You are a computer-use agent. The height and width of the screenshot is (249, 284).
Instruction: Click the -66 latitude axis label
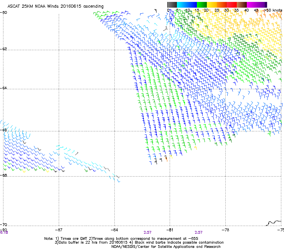tap(3, 130)
